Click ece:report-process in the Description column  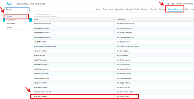(124, 87)
